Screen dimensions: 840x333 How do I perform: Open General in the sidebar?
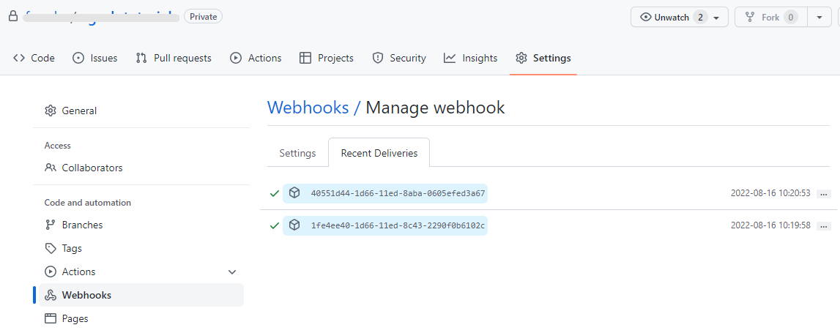(x=141, y=111)
